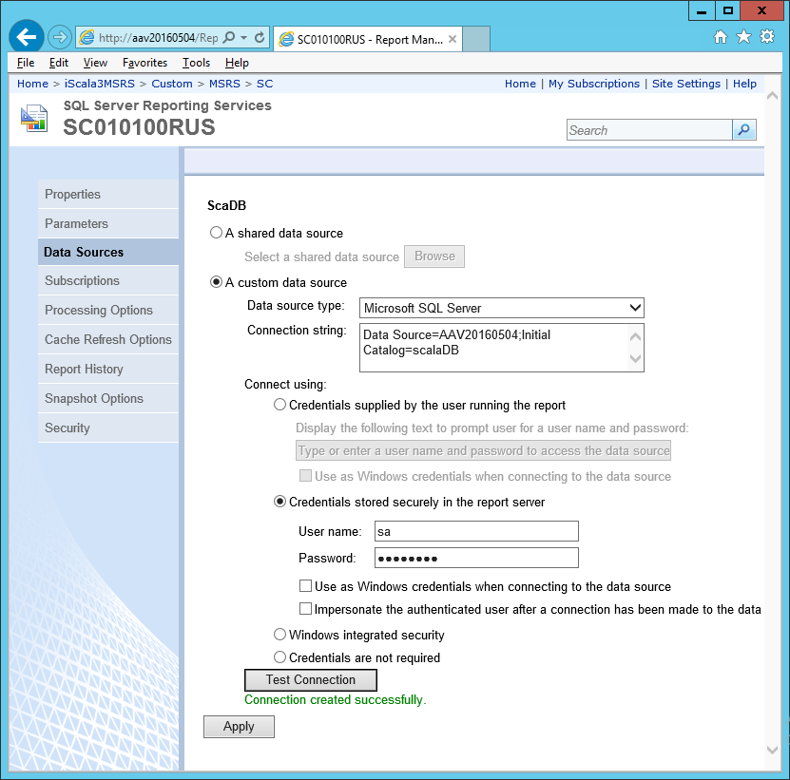Open the Help menu

(x=237, y=63)
